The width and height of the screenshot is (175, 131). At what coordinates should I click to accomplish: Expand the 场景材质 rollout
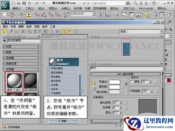pos(21,64)
